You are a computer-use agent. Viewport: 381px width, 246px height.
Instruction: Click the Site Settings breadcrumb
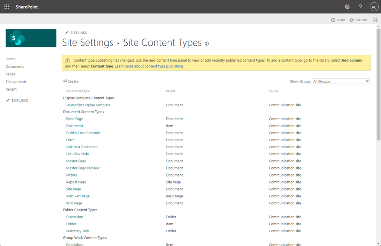coord(88,43)
